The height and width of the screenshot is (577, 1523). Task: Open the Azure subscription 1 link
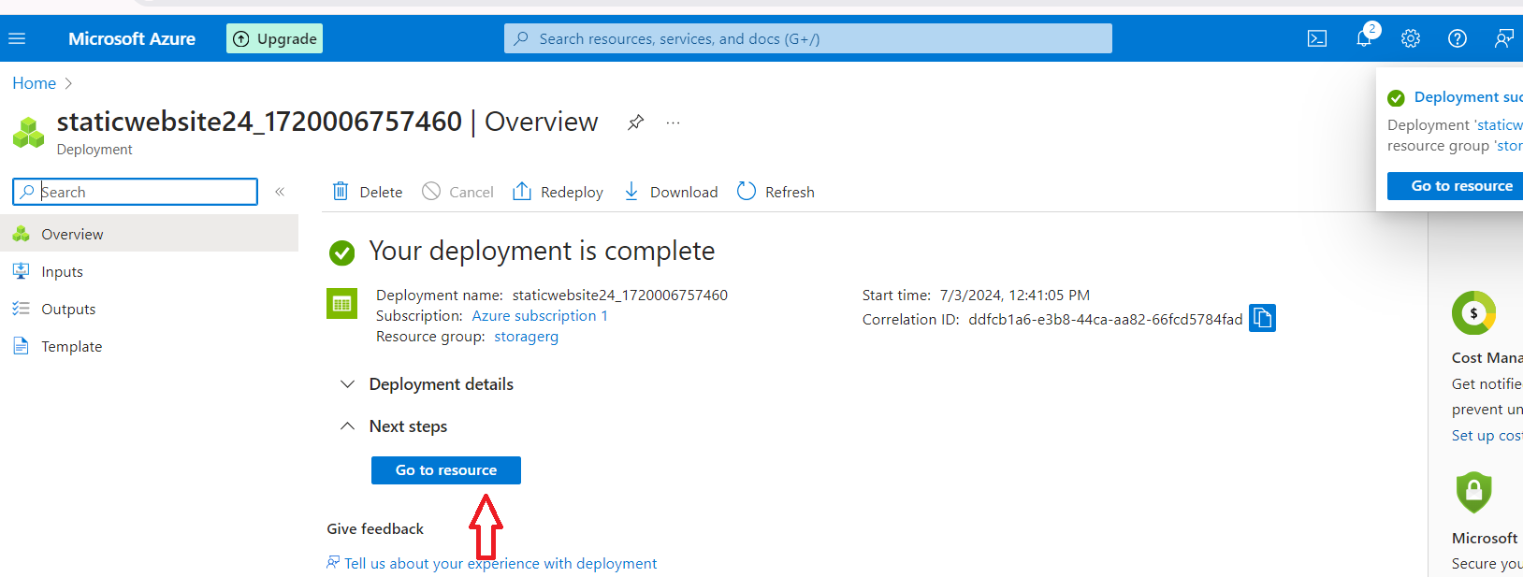[x=540, y=316]
